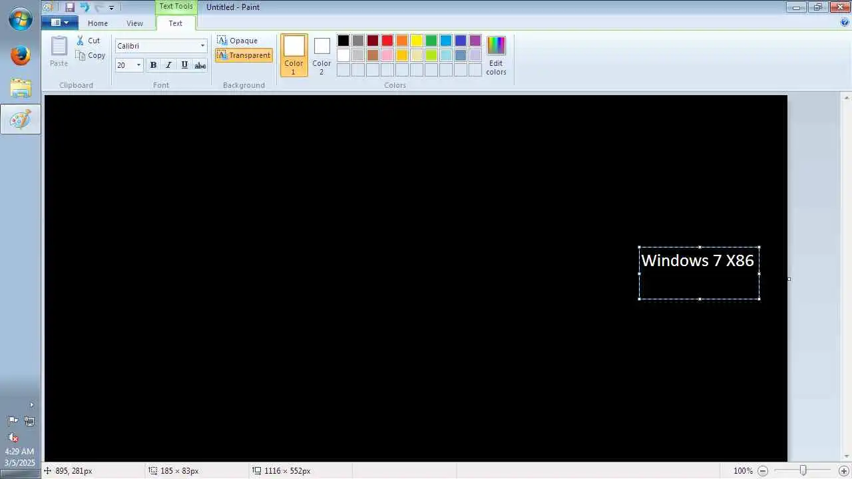Pick the gold color swatch
852x479 pixels.
402,55
